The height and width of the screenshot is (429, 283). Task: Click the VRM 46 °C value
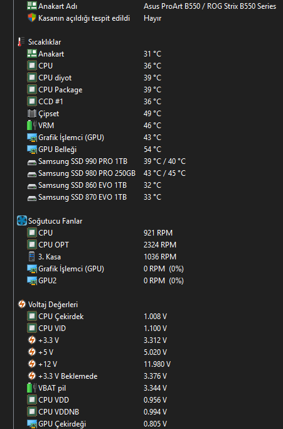click(x=152, y=125)
